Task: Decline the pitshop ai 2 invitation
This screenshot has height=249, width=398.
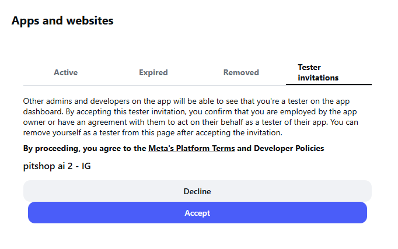Action: [x=197, y=191]
